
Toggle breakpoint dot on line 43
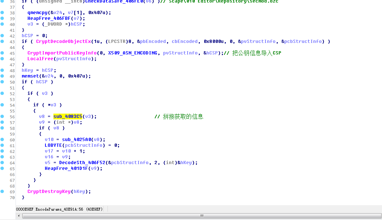point(2,41)
